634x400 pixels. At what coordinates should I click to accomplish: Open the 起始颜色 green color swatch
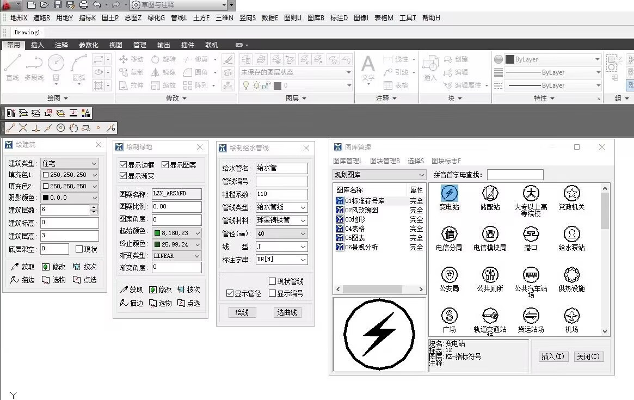[x=177, y=233]
